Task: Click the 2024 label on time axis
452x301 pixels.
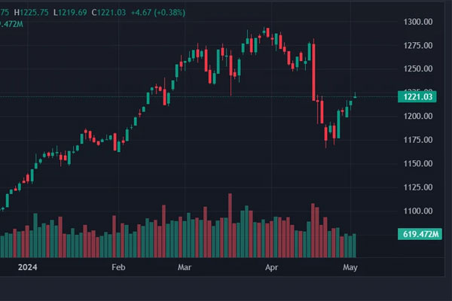Action: (26, 266)
